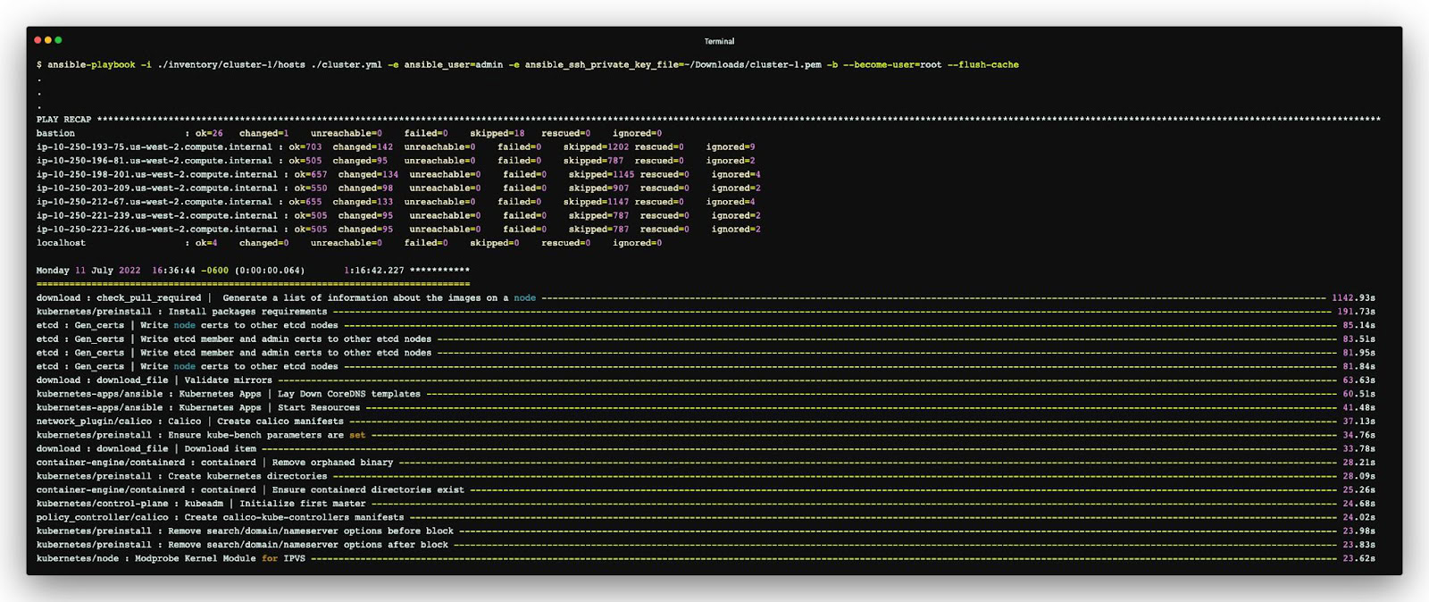
Task: Click the PLAY RECAP heading
Action: pos(63,120)
